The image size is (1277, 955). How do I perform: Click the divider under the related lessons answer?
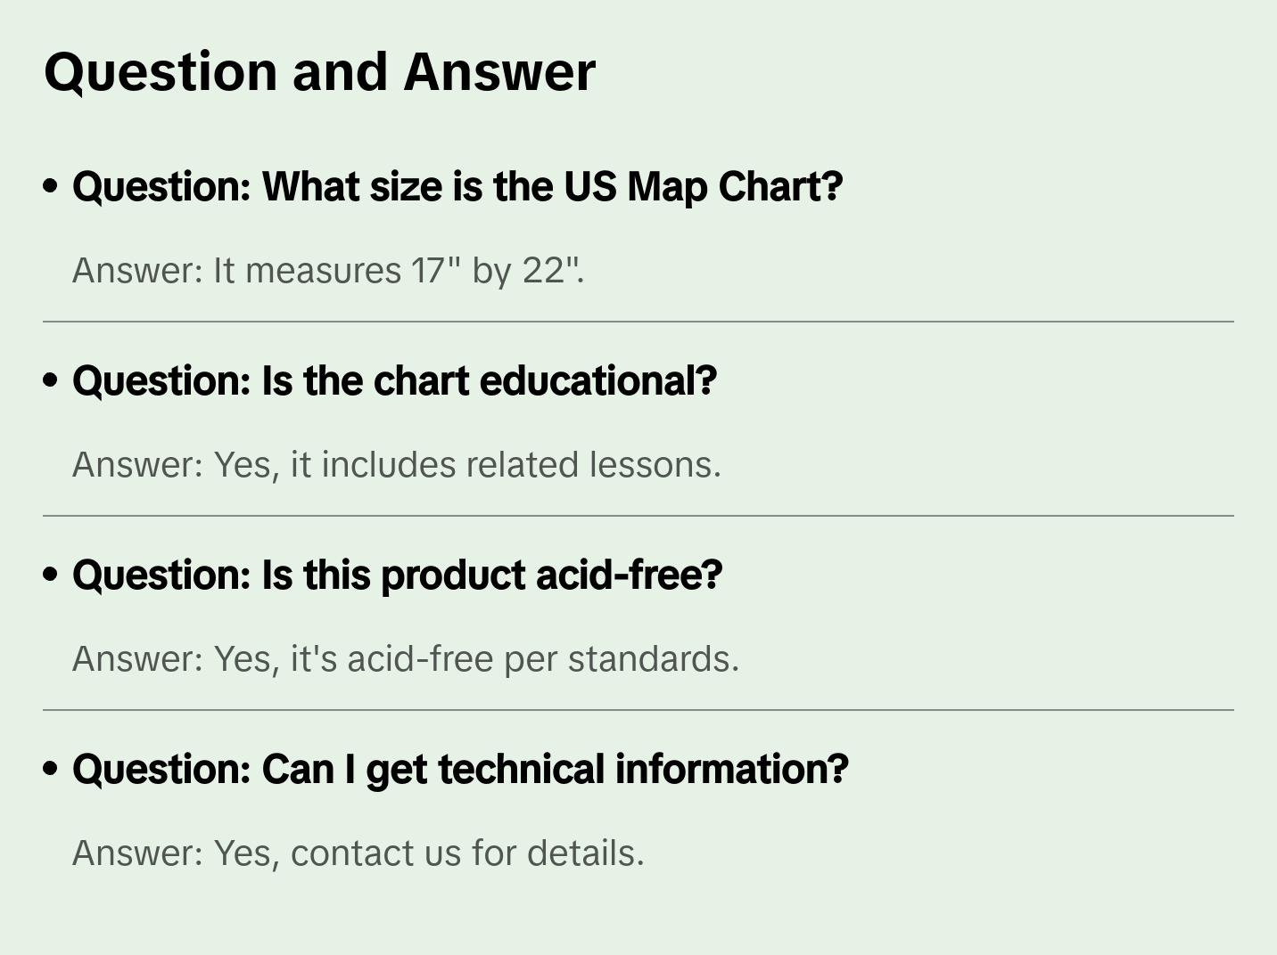point(638,516)
